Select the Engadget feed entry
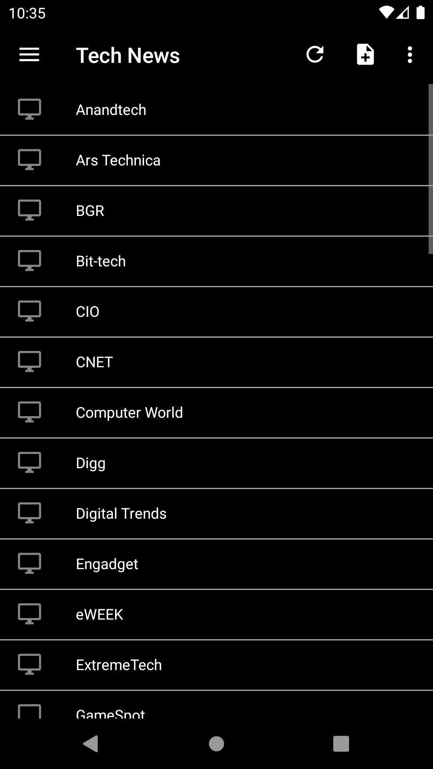Screen dimensions: 433x769 (216, 564)
